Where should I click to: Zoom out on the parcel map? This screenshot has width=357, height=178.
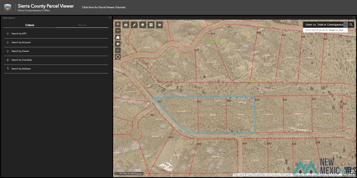118,31
